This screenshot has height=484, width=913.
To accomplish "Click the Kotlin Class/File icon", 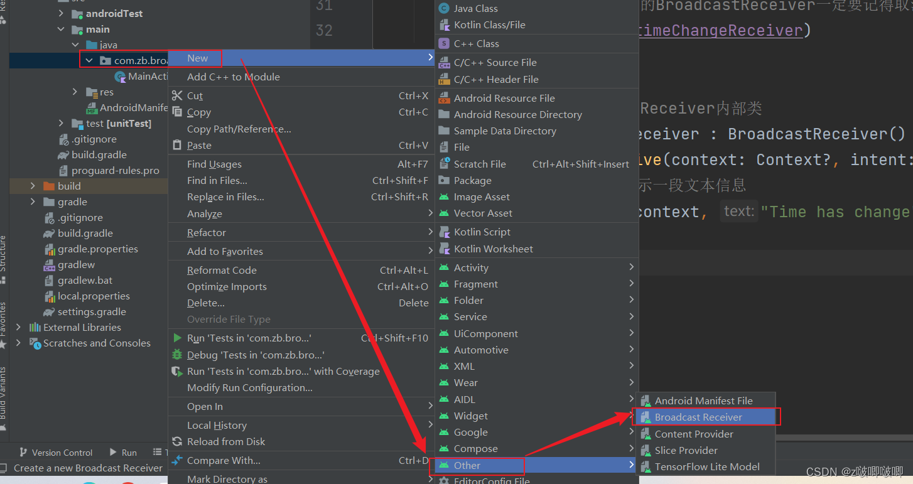I will click(444, 25).
